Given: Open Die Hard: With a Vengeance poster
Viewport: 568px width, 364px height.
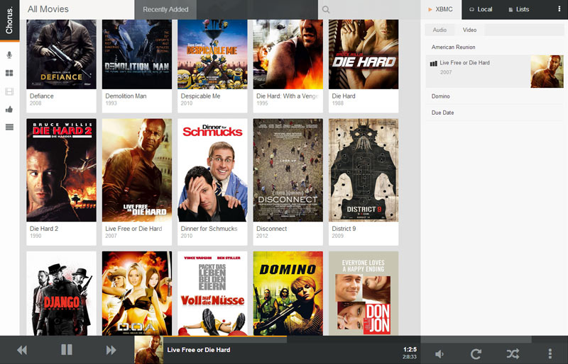Looking at the screenshot, I should point(288,55).
